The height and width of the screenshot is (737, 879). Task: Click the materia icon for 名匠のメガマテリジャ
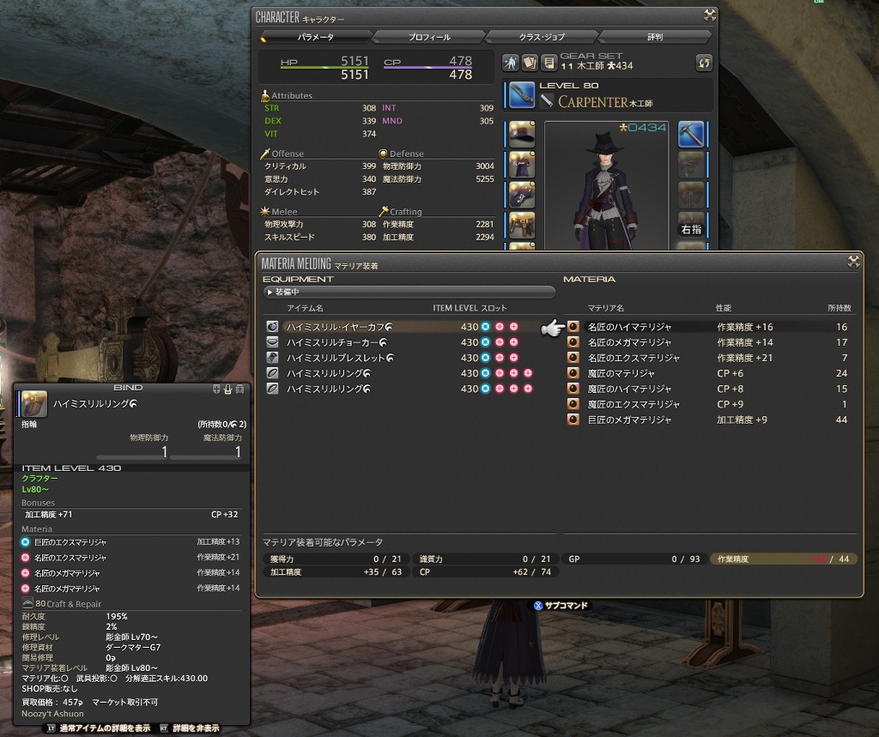click(573, 341)
